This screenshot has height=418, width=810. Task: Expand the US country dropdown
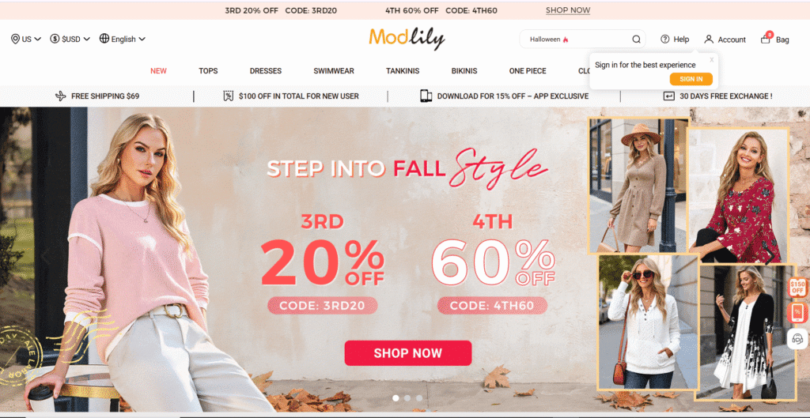click(26, 40)
